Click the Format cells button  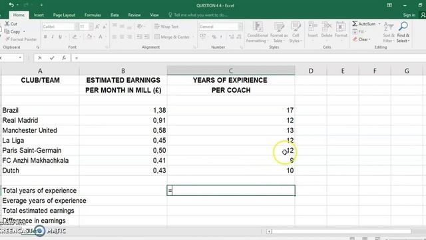click(341, 30)
